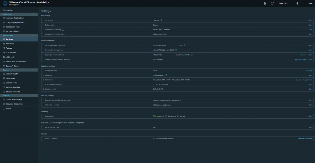The image size is (315, 163).
Task: Open the ENGLISH language dropdown
Action: pos(283,3)
